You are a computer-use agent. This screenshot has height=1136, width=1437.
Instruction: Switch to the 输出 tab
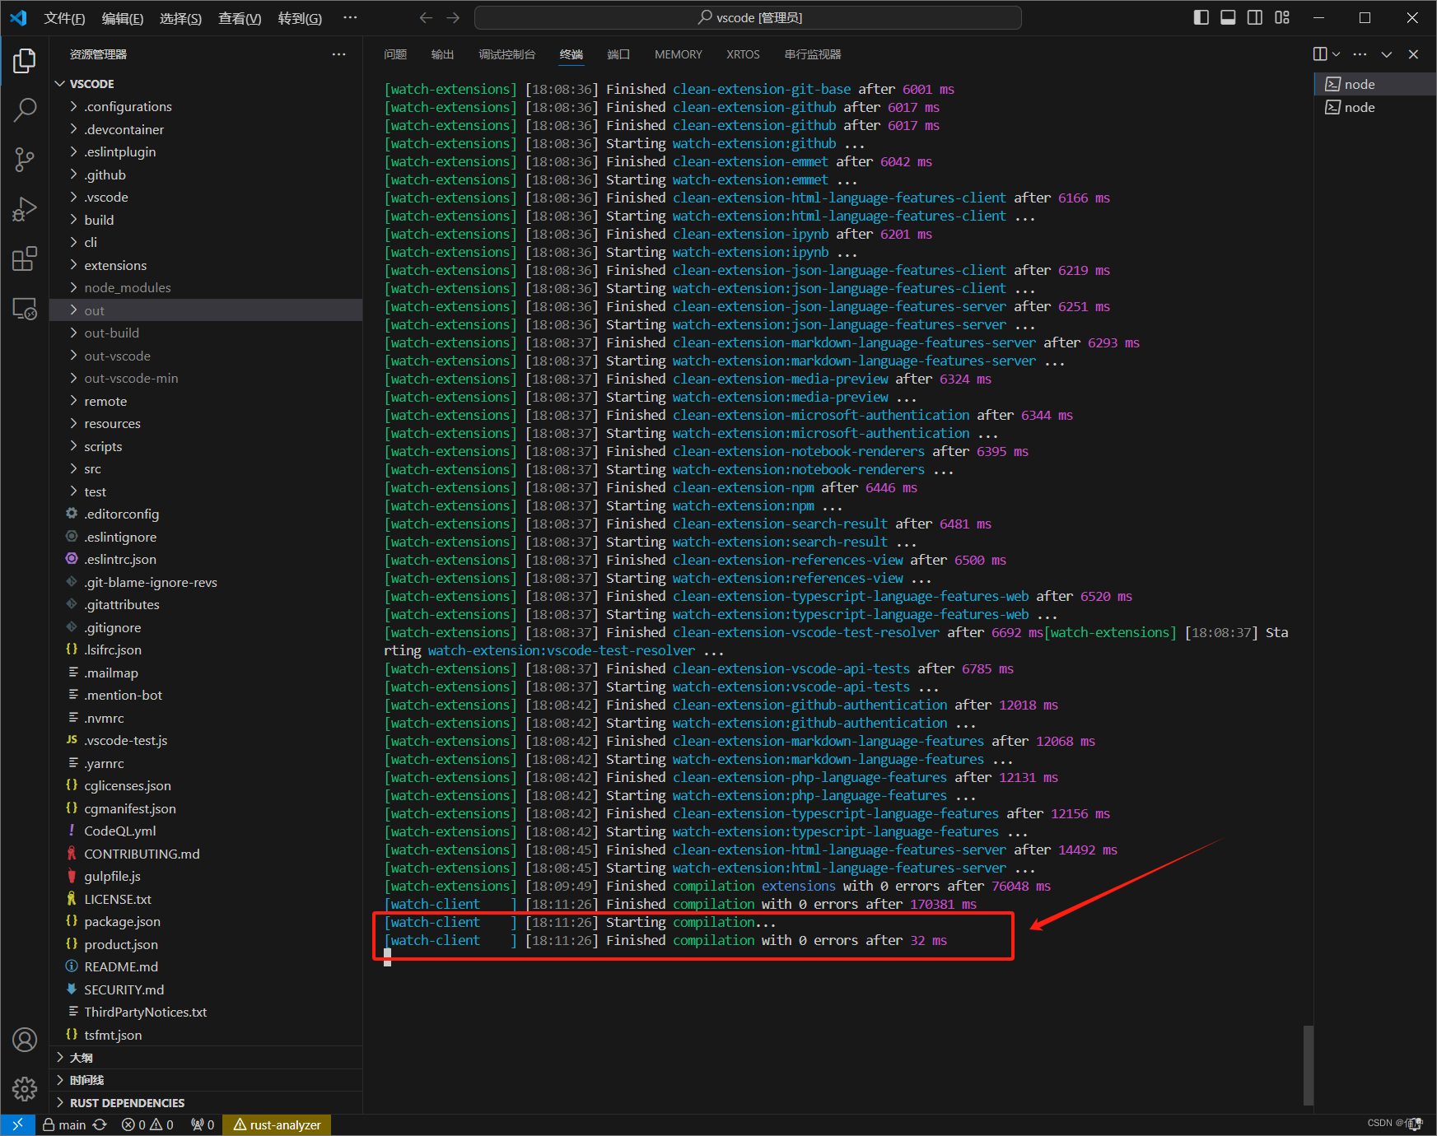(x=442, y=54)
